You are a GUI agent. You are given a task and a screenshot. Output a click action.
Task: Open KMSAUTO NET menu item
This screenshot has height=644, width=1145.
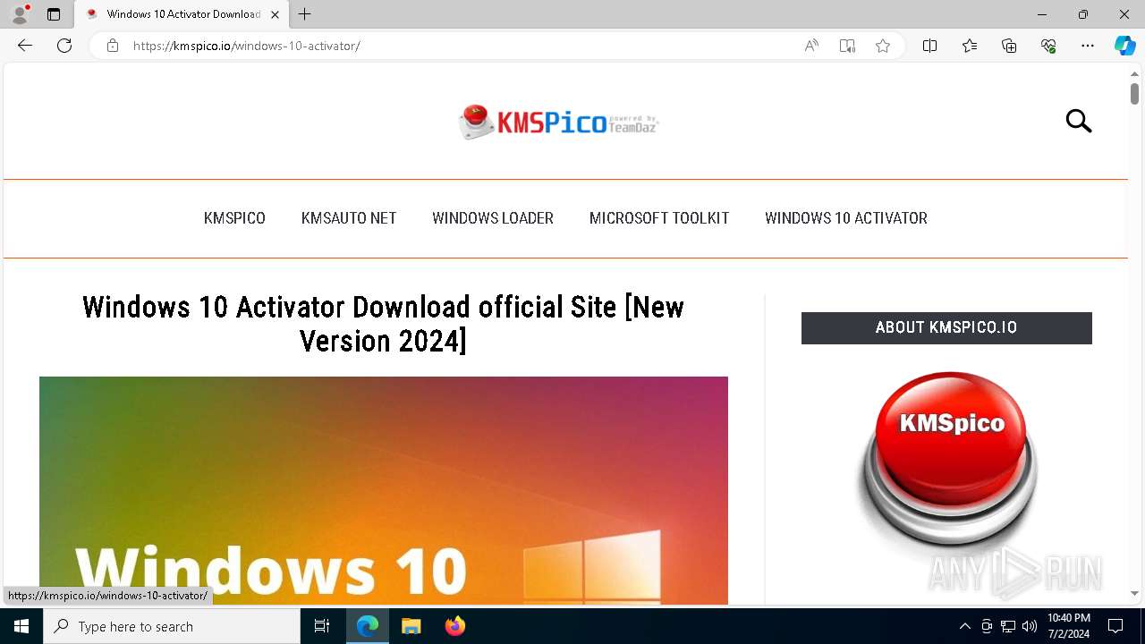pos(349,218)
